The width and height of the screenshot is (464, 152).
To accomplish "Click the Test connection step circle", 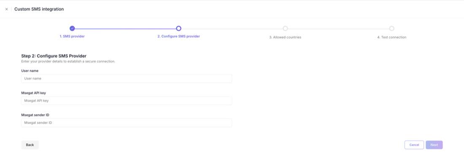I will 391,29.
